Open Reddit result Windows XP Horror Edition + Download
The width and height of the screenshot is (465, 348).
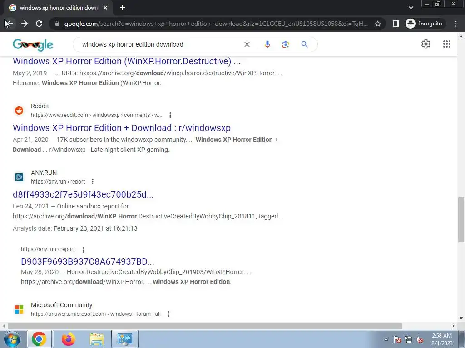[x=122, y=128]
